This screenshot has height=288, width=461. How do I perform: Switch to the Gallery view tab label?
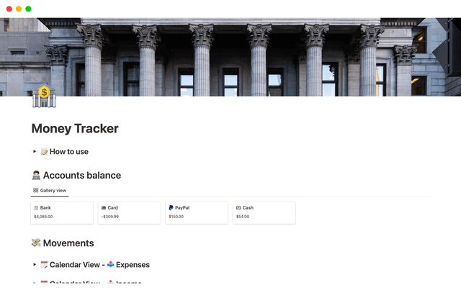[x=53, y=191]
